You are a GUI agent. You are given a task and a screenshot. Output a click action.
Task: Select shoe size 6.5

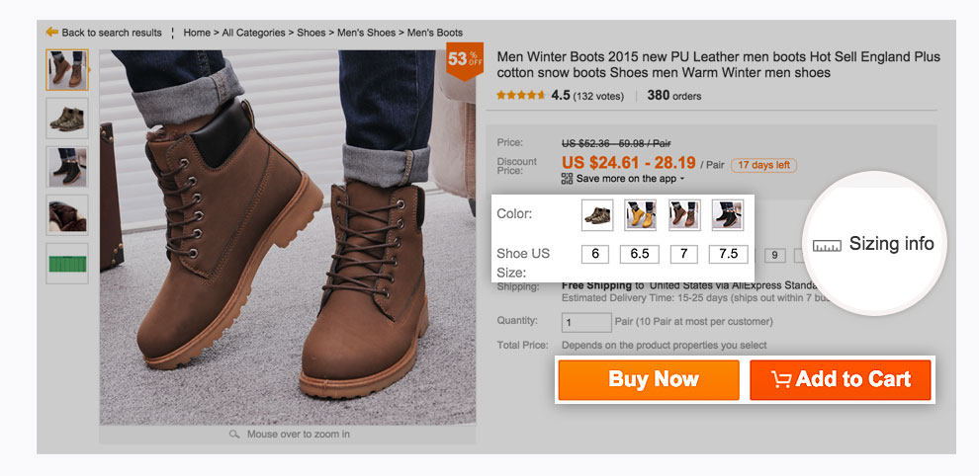click(639, 254)
